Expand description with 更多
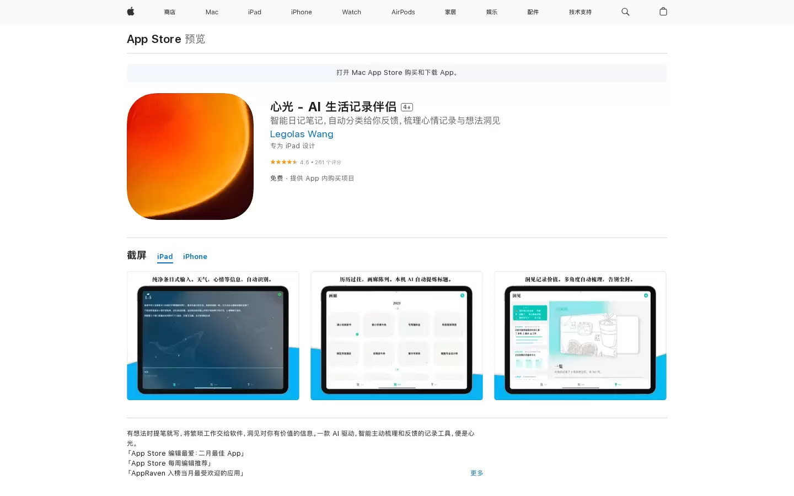794x496 pixels. point(477,473)
